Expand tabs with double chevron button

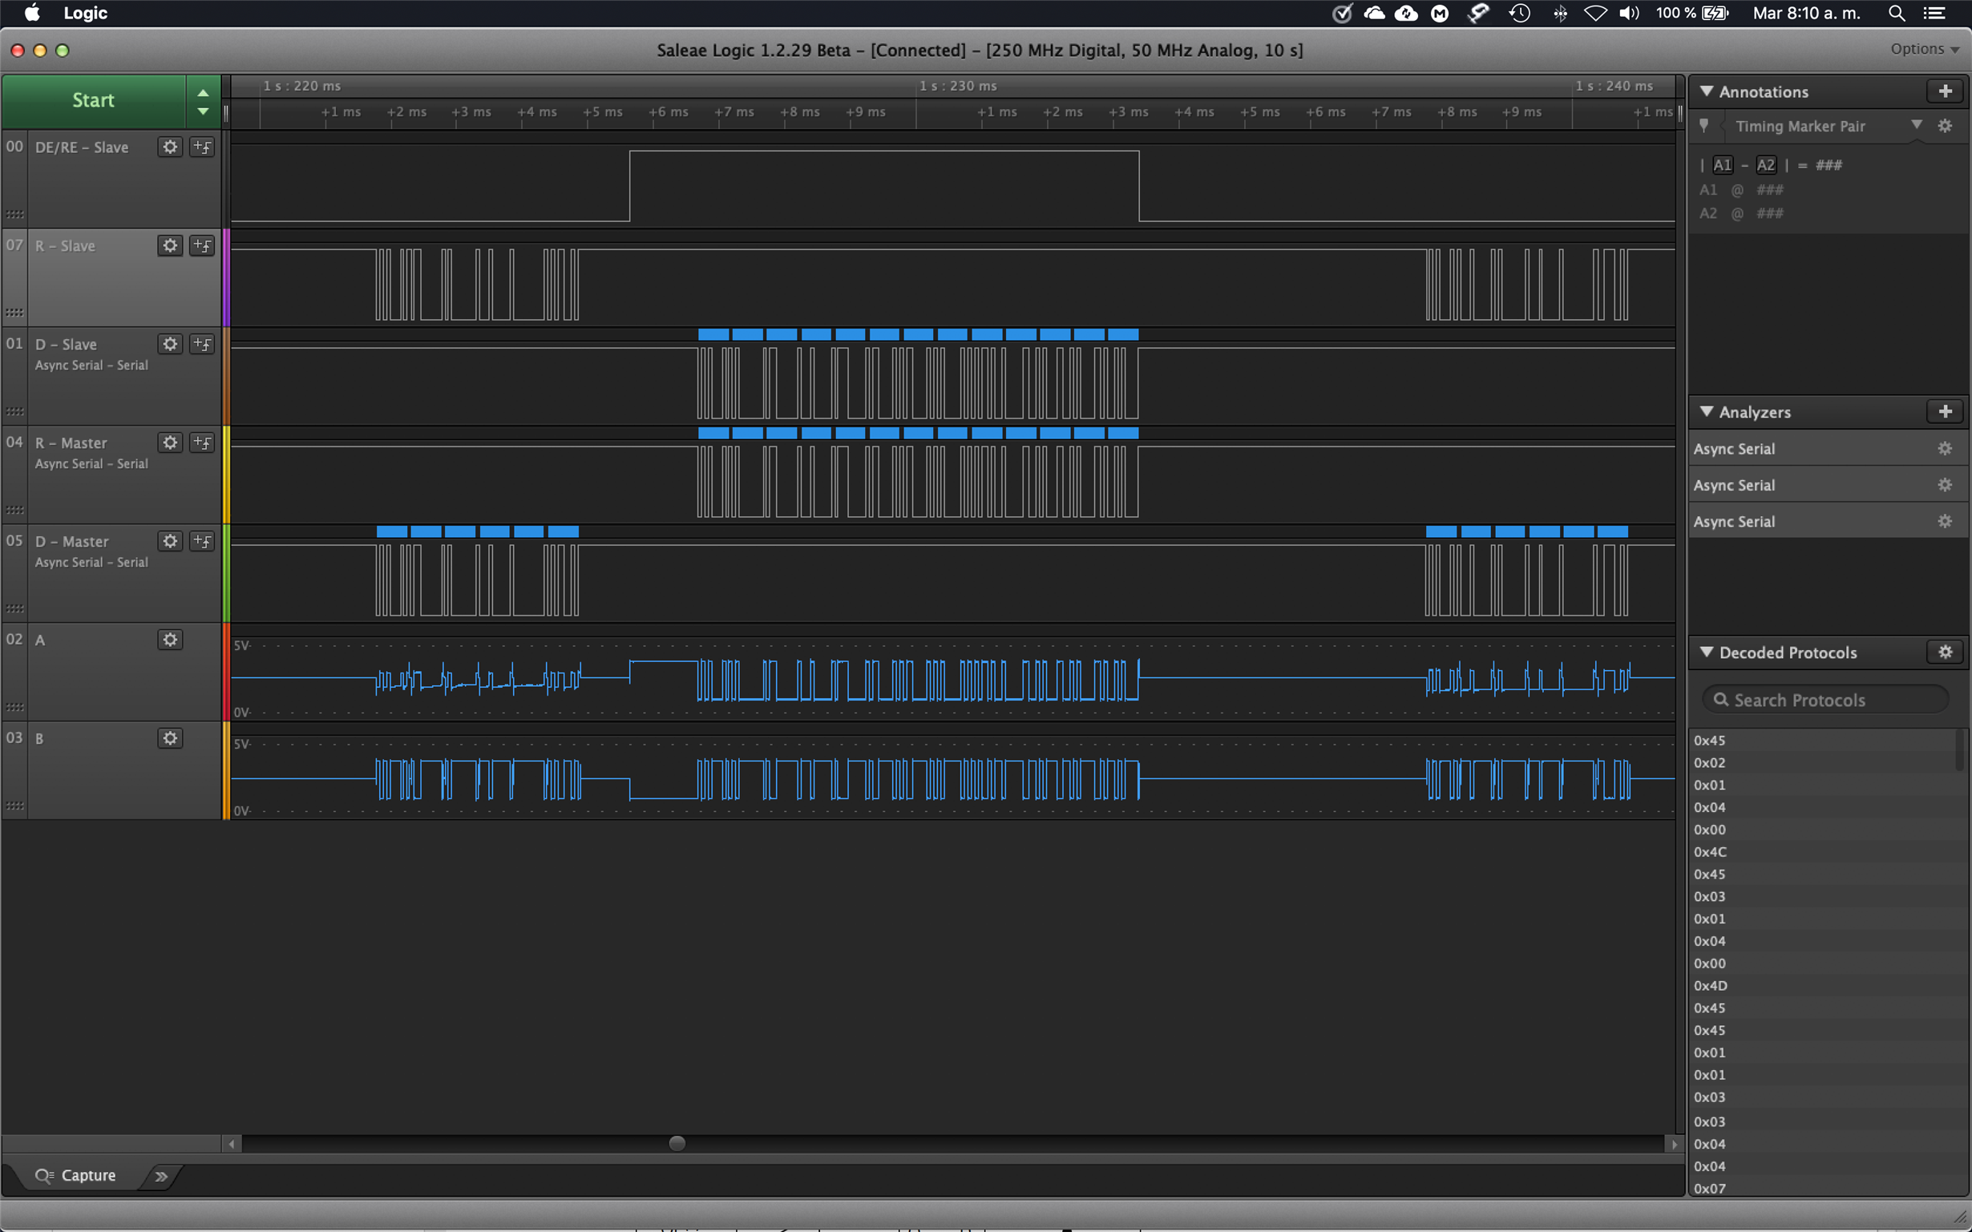pos(161,1176)
